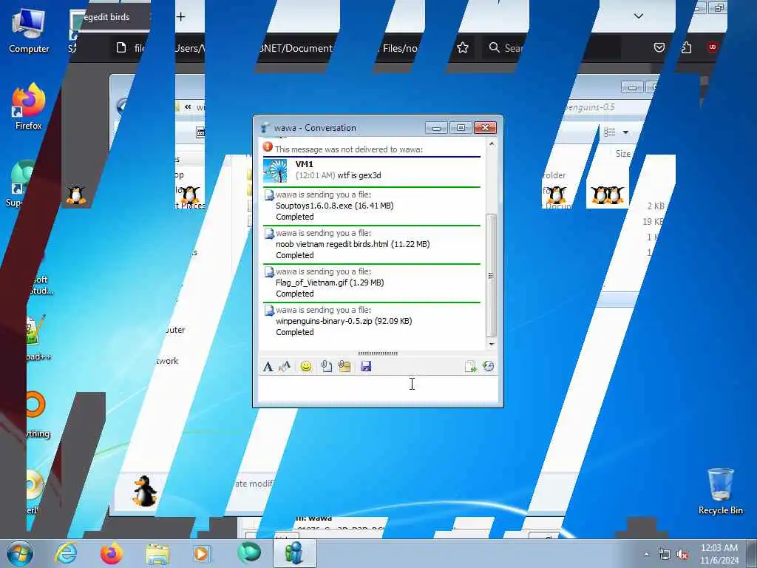The image size is (757, 568).
Task: Show hidden system tray icons
Action: click(x=646, y=555)
